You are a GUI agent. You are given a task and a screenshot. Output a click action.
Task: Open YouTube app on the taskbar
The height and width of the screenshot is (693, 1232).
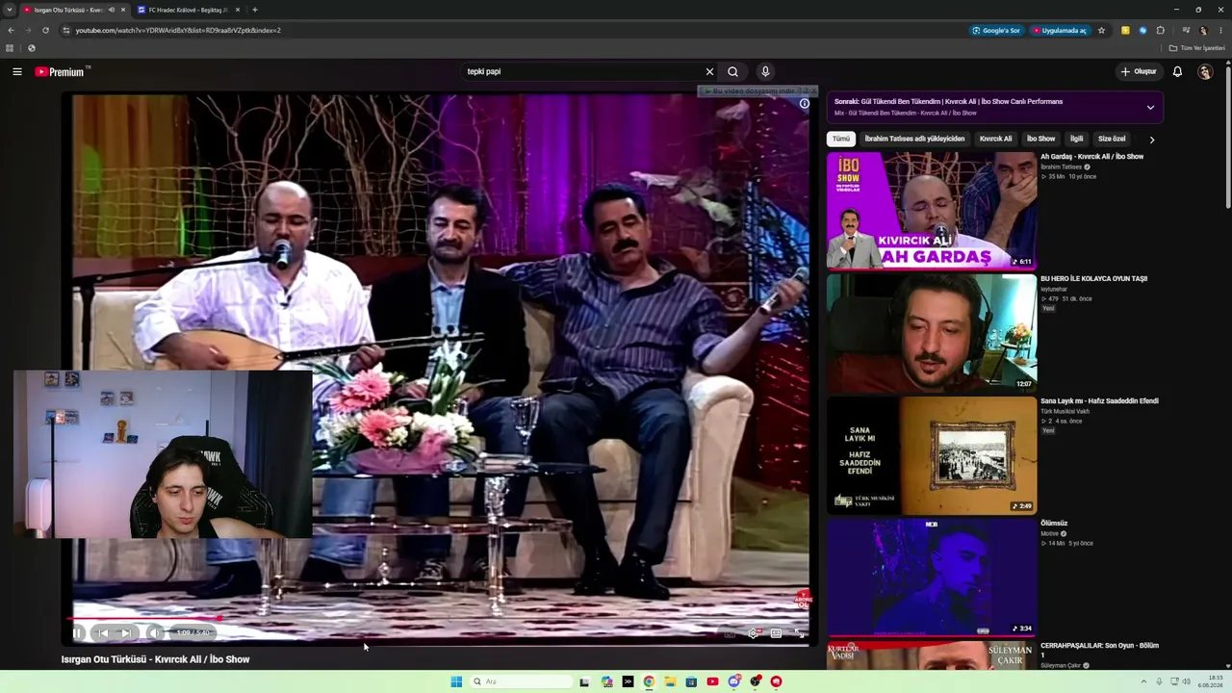(x=712, y=681)
